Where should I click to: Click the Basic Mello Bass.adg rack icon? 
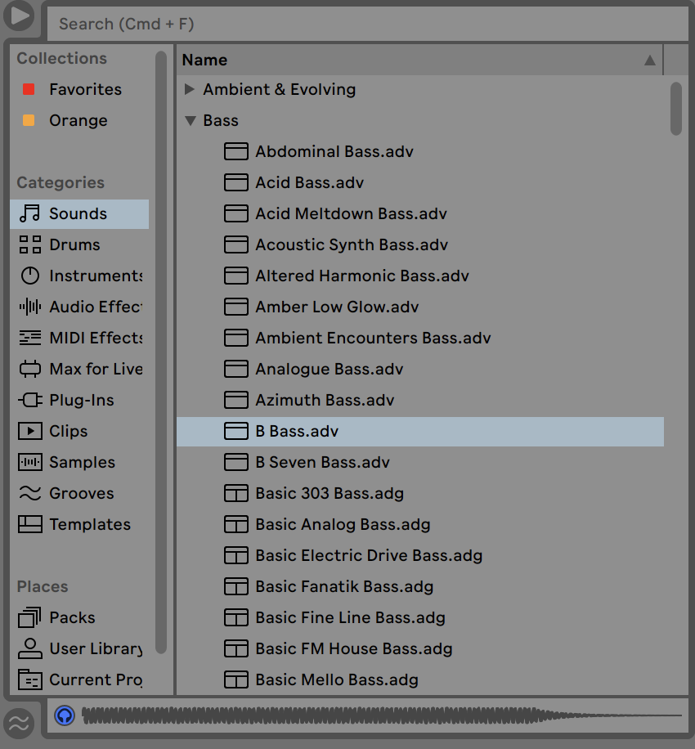point(236,679)
